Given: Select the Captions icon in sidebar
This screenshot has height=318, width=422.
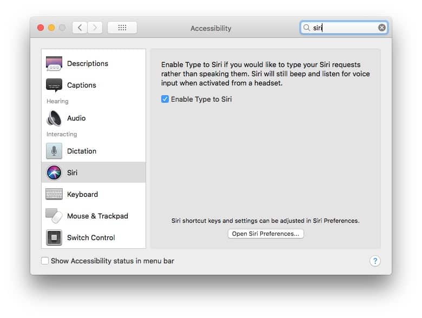Looking at the screenshot, I should [x=54, y=85].
